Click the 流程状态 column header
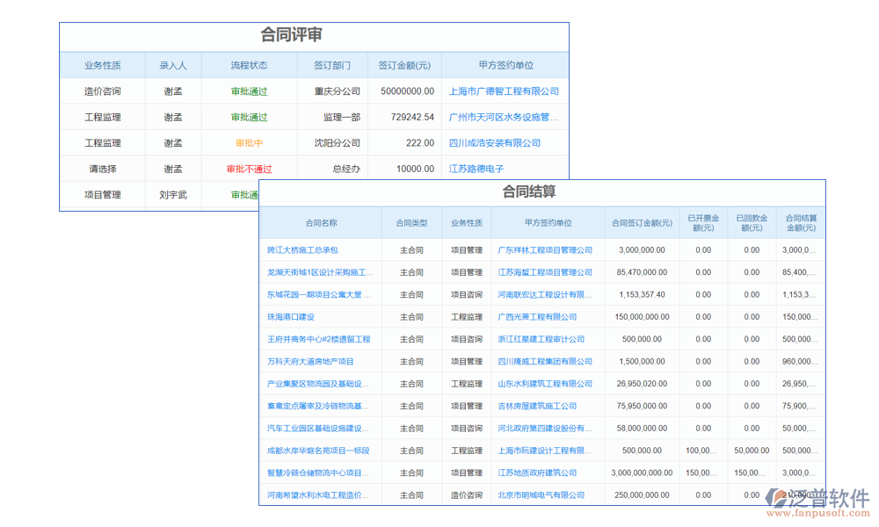The width and height of the screenshot is (879, 527). click(x=249, y=64)
